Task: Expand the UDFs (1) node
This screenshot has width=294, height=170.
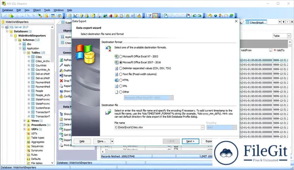Action: coord(24,129)
